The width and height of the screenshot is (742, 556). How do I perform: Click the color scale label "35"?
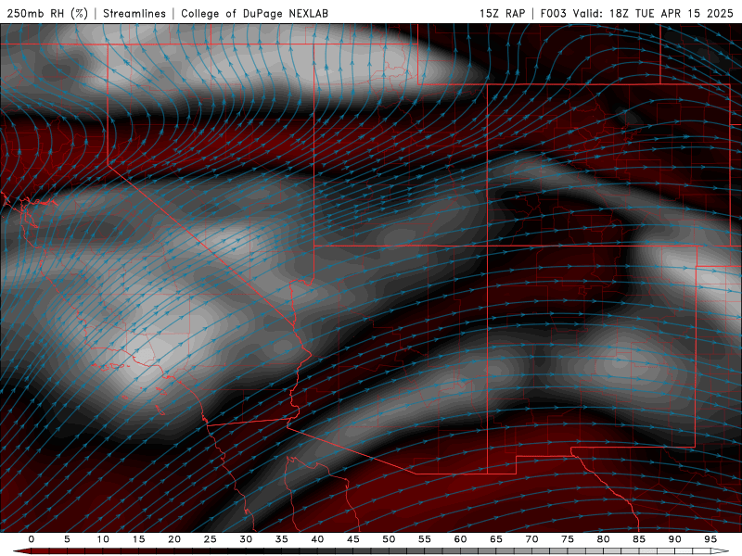[x=282, y=539]
